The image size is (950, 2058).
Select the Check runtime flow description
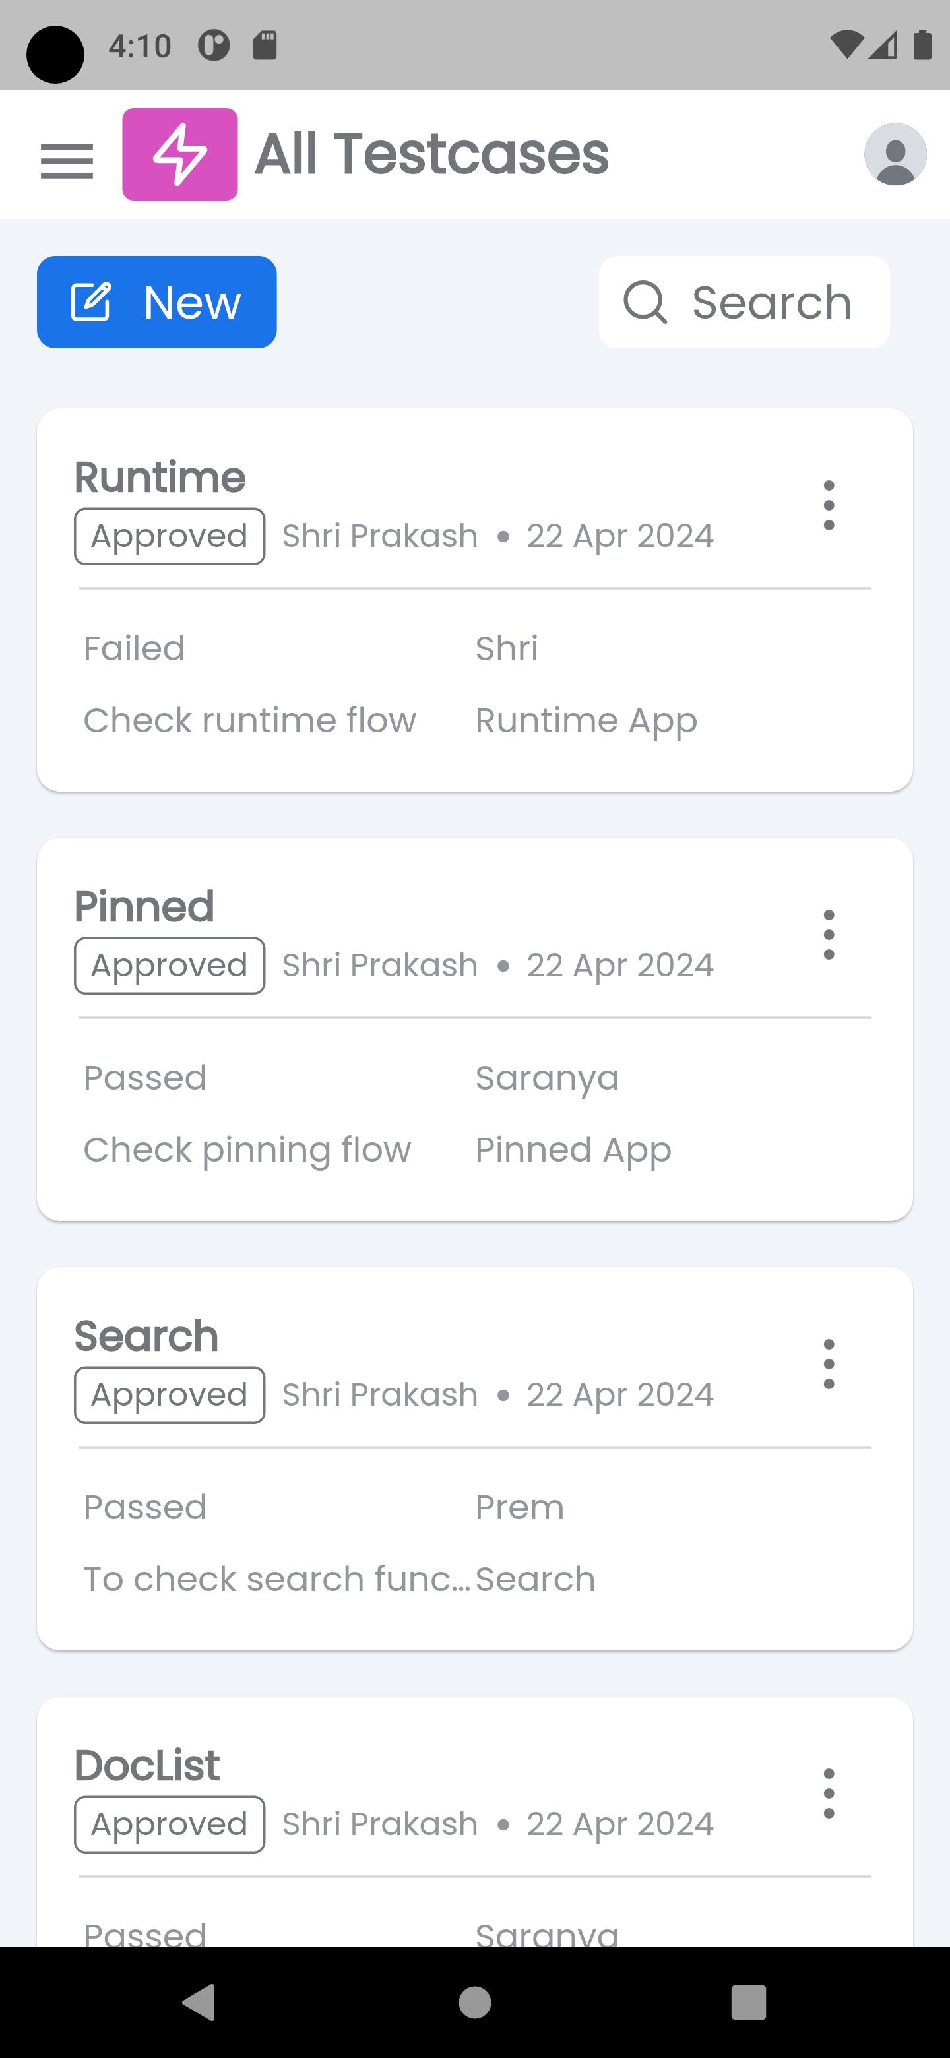(x=250, y=720)
